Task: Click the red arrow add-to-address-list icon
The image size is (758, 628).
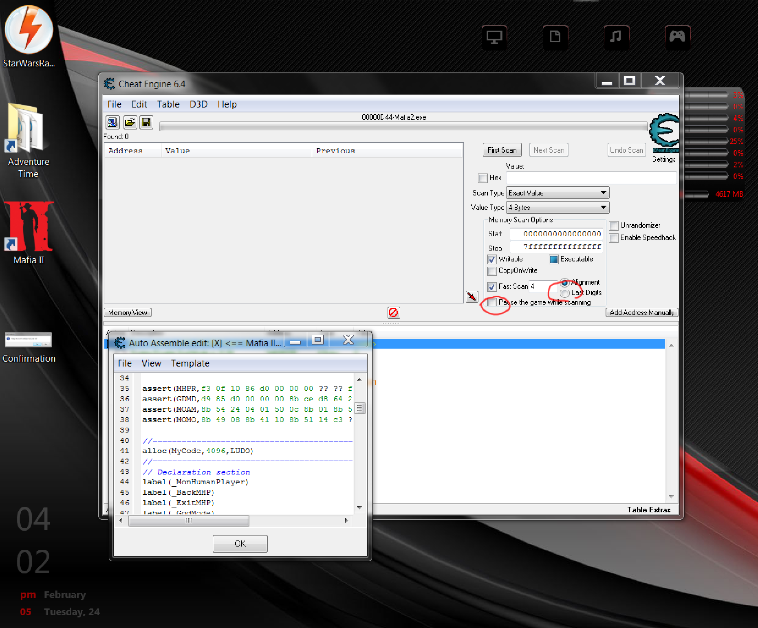Action: pos(472,296)
